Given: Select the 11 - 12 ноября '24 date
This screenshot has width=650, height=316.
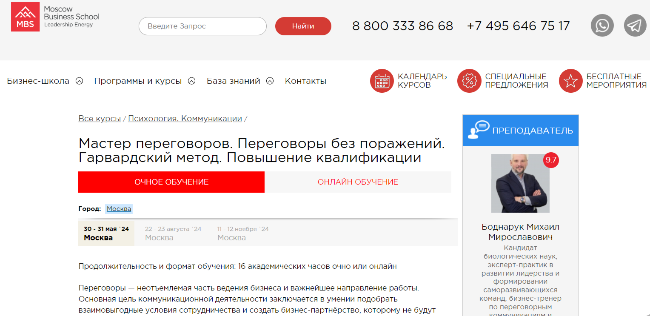Looking at the screenshot, I should [x=243, y=233].
